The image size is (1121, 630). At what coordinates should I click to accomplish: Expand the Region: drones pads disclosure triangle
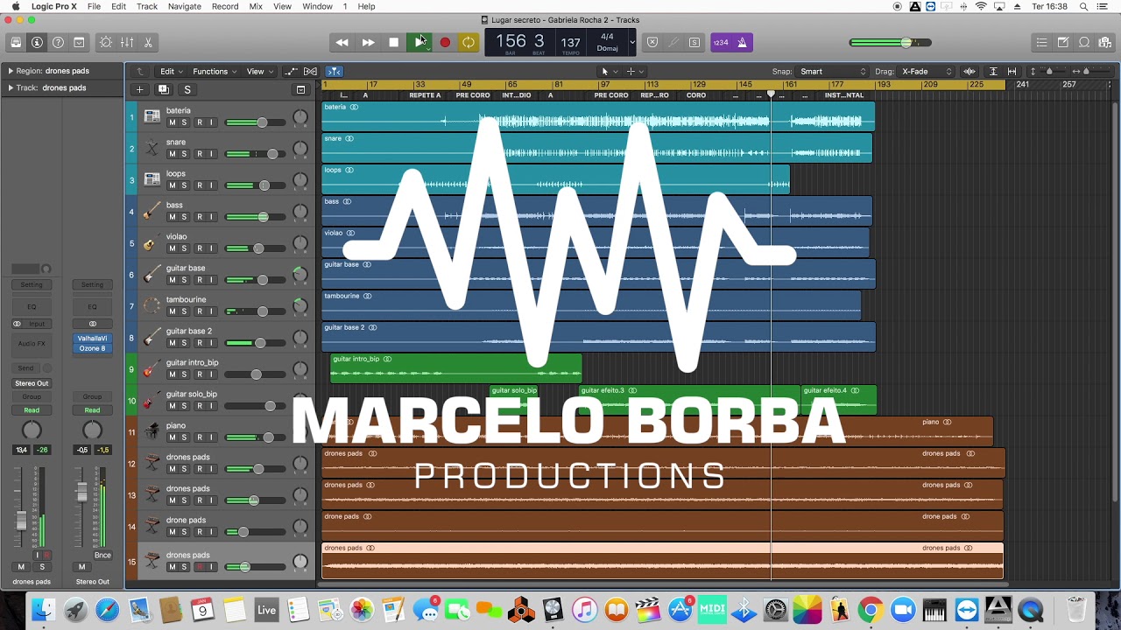coord(11,71)
